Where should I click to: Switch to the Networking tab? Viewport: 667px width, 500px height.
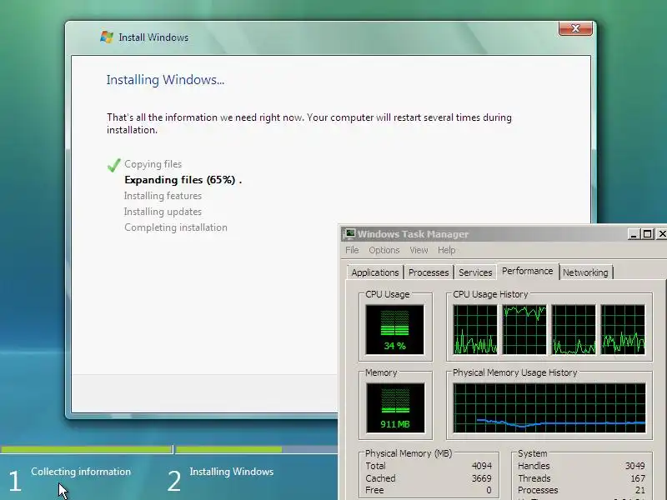click(x=585, y=272)
